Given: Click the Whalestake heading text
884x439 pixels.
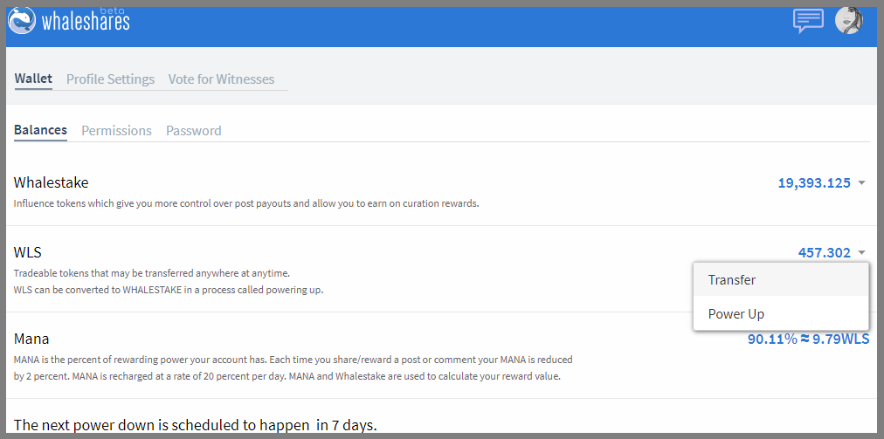Looking at the screenshot, I should pyautogui.click(x=52, y=182).
